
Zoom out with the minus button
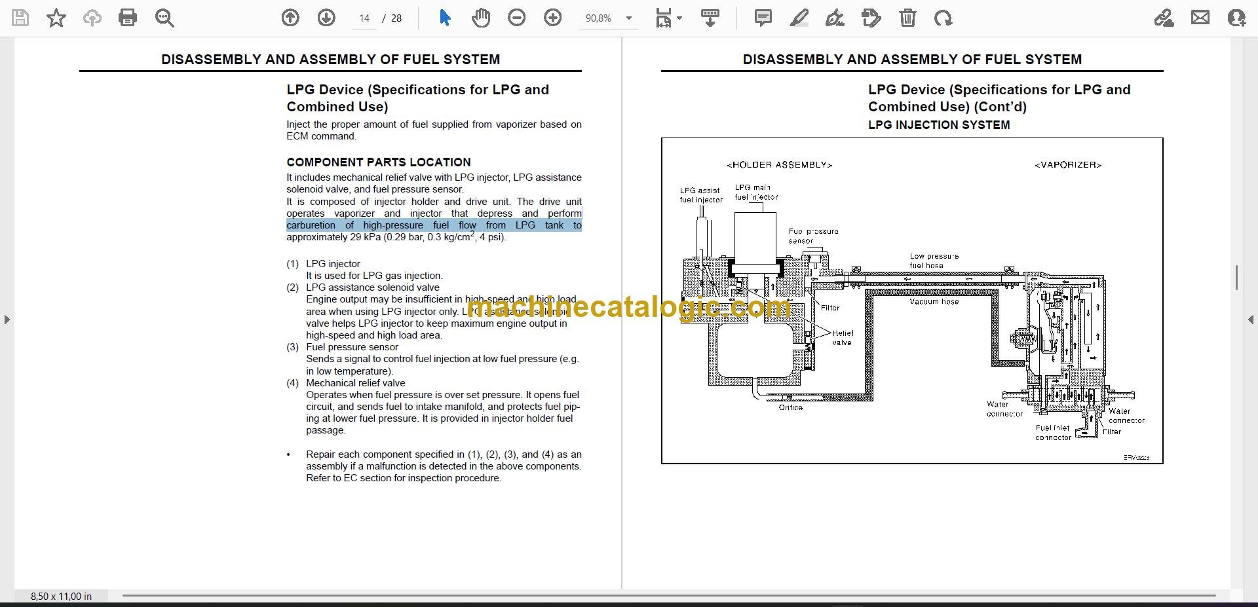coord(517,18)
